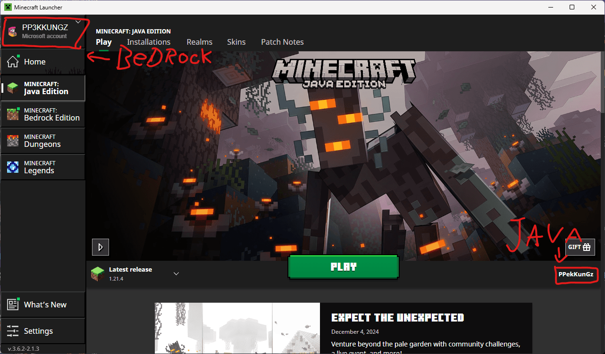
Task: Click the Minecraft Launcher title bar icon
Action: [x=8, y=8]
